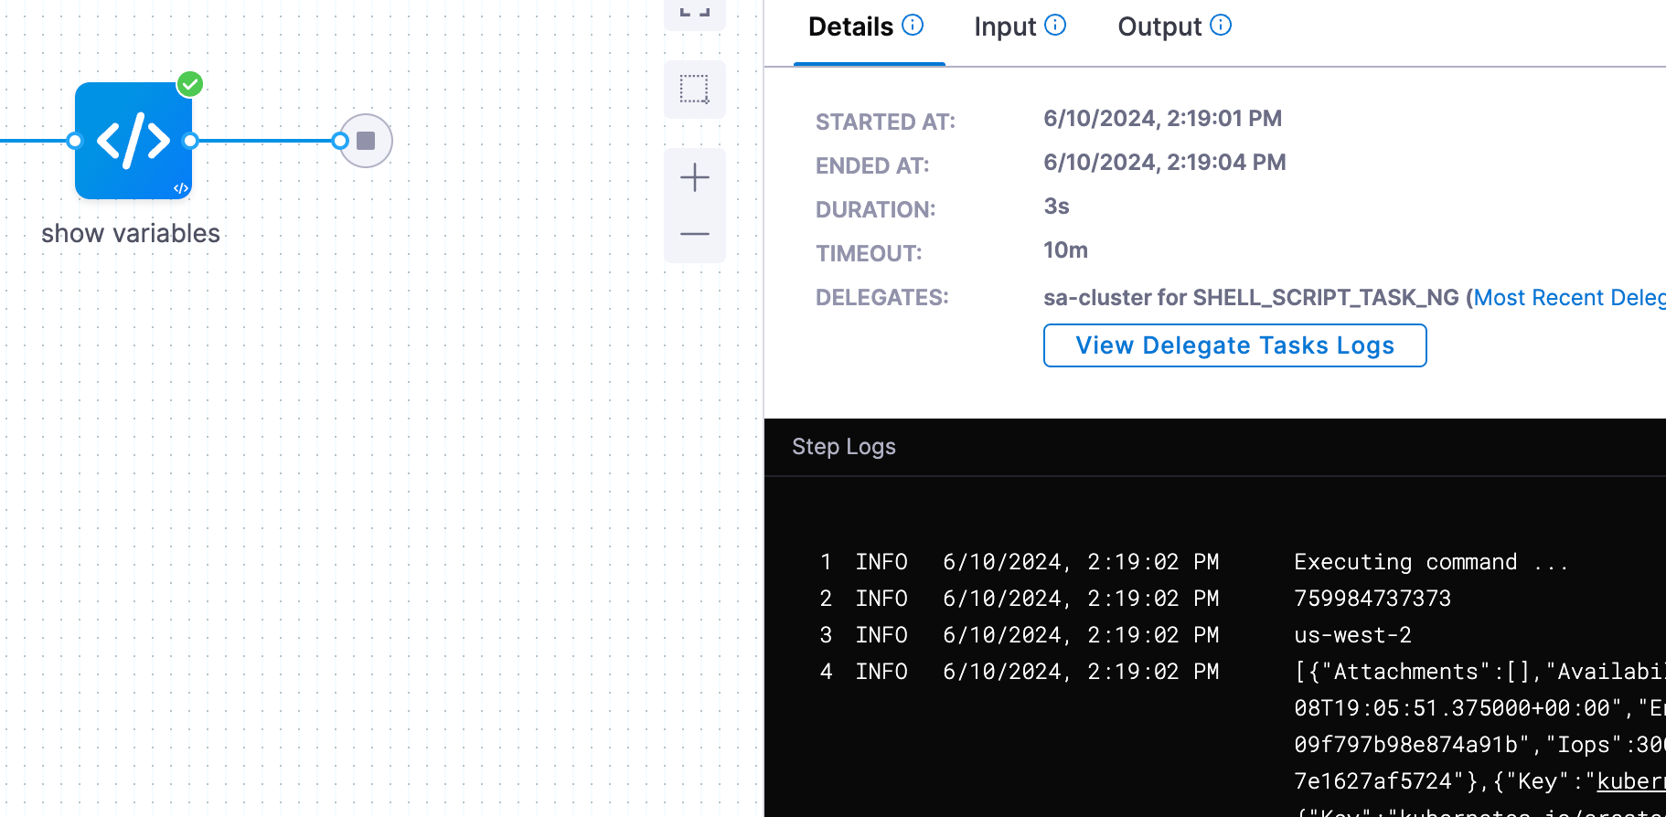Switch to the Input tab
1666x817 pixels.
click(1004, 27)
